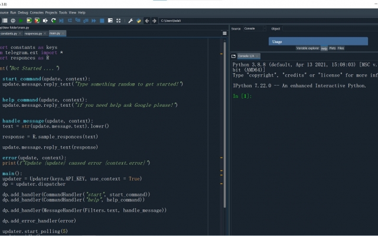Open the Plots pane tab
Screen dimensions: 378x236
[x=332, y=48]
